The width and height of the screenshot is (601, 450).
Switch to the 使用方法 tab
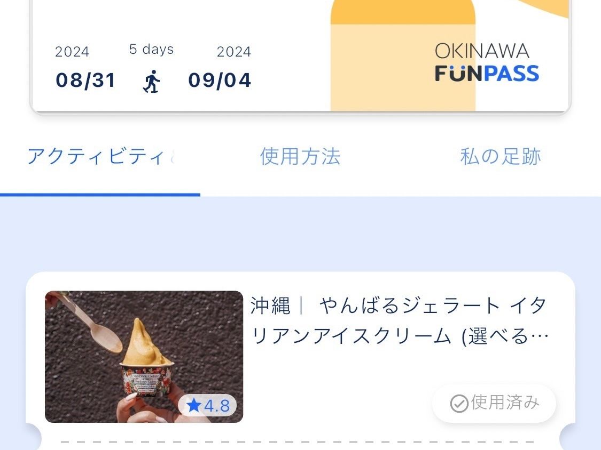click(x=300, y=157)
